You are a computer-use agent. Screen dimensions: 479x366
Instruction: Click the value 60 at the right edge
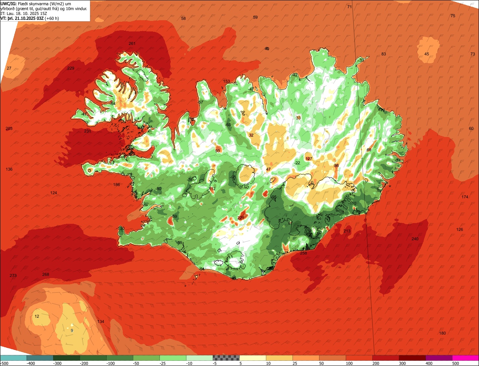click(x=471, y=128)
